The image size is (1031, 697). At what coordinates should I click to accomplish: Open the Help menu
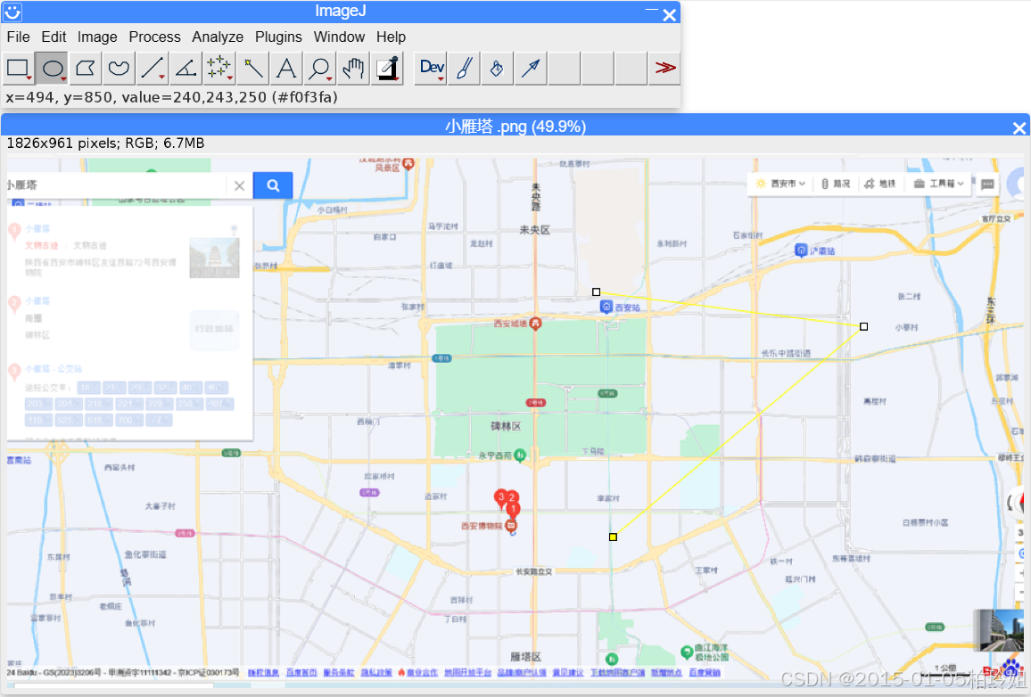[x=391, y=37]
